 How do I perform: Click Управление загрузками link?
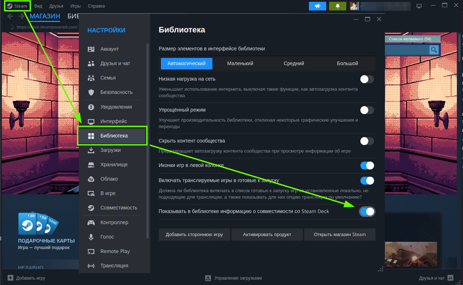[238, 278]
